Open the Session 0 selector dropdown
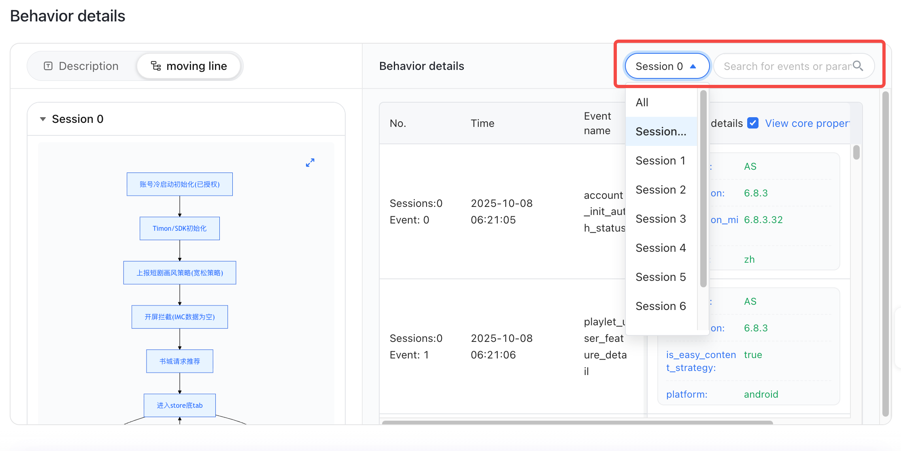Viewport: 901px width, 451px height. [x=667, y=66]
